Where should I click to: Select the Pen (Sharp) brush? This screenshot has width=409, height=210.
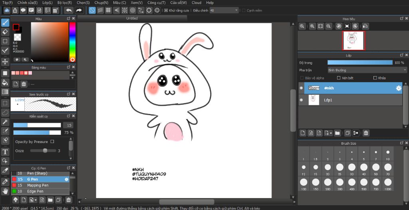click(40, 173)
